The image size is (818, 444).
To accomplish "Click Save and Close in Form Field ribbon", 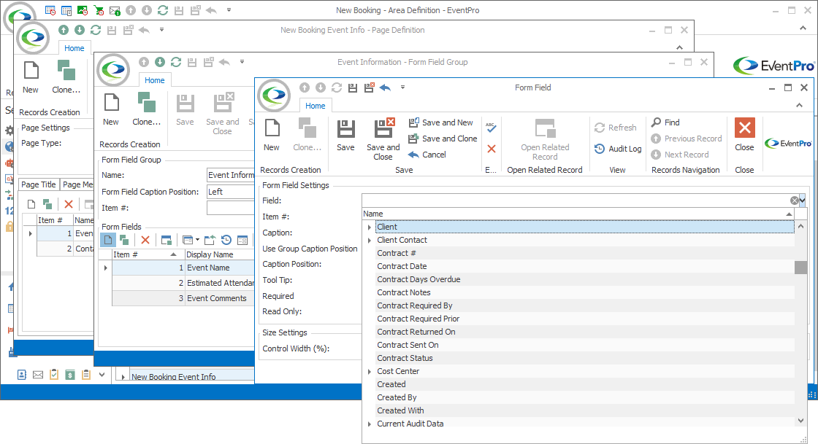I will (x=383, y=139).
